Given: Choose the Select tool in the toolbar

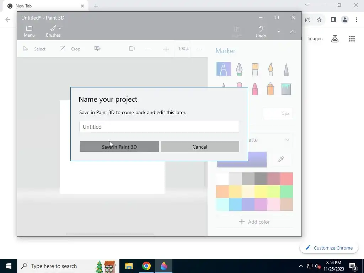Looking at the screenshot, I should [34, 49].
